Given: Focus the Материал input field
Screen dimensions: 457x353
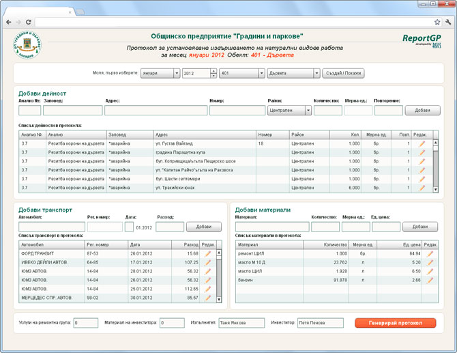Looking at the screenshot, I should point(272,227).
